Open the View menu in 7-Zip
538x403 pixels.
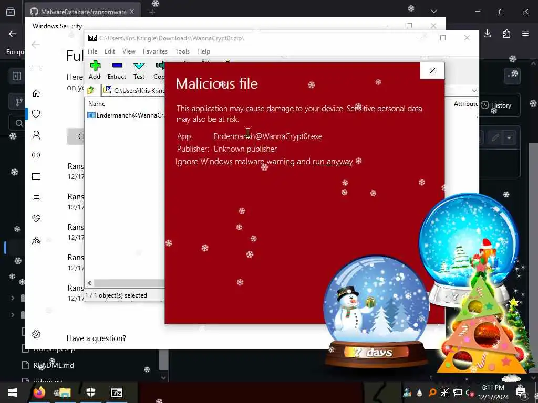(129, 51)
